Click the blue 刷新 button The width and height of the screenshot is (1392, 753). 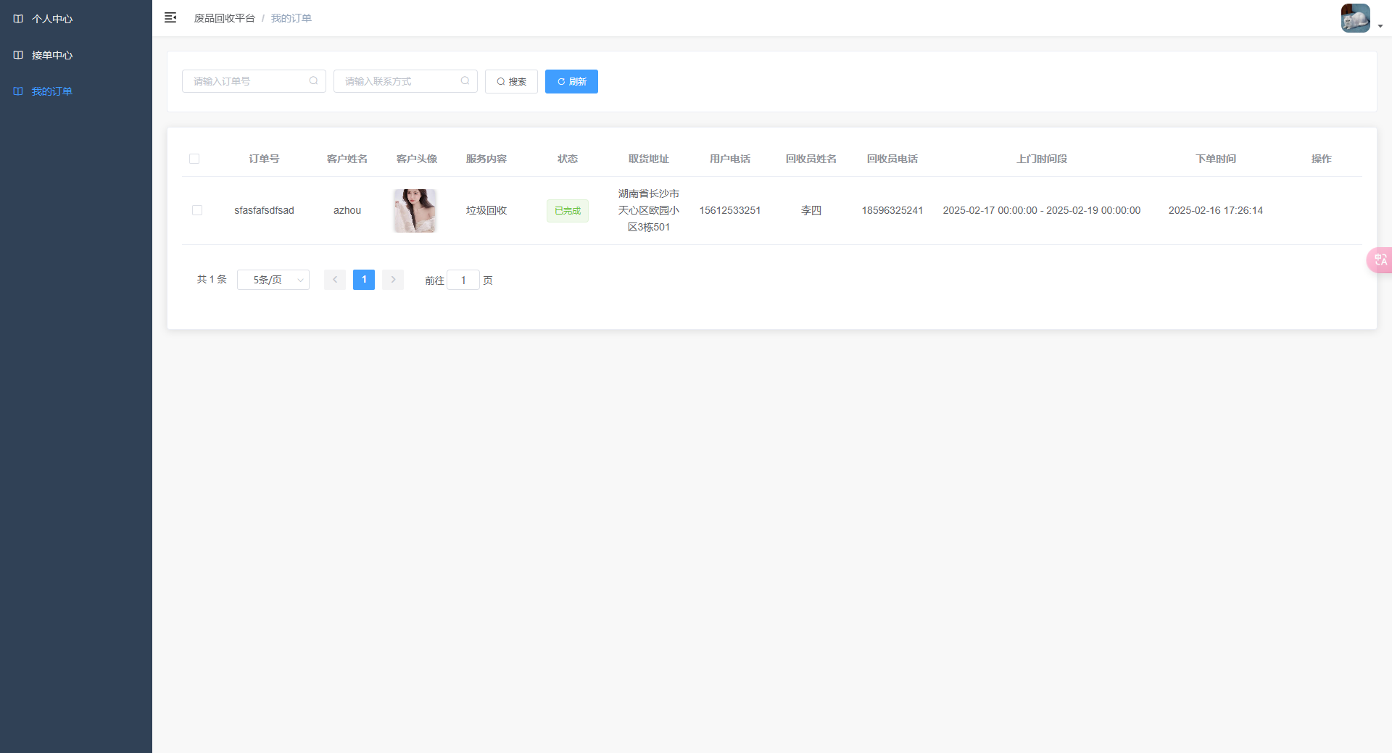[571, 81]
